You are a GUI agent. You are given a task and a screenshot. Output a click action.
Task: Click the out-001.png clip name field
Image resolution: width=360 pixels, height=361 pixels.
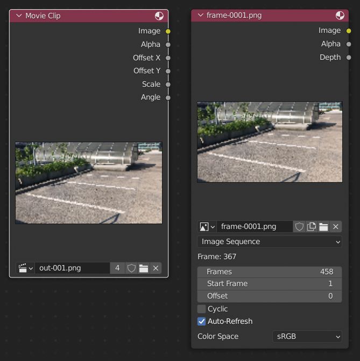[x=72, y=268]
